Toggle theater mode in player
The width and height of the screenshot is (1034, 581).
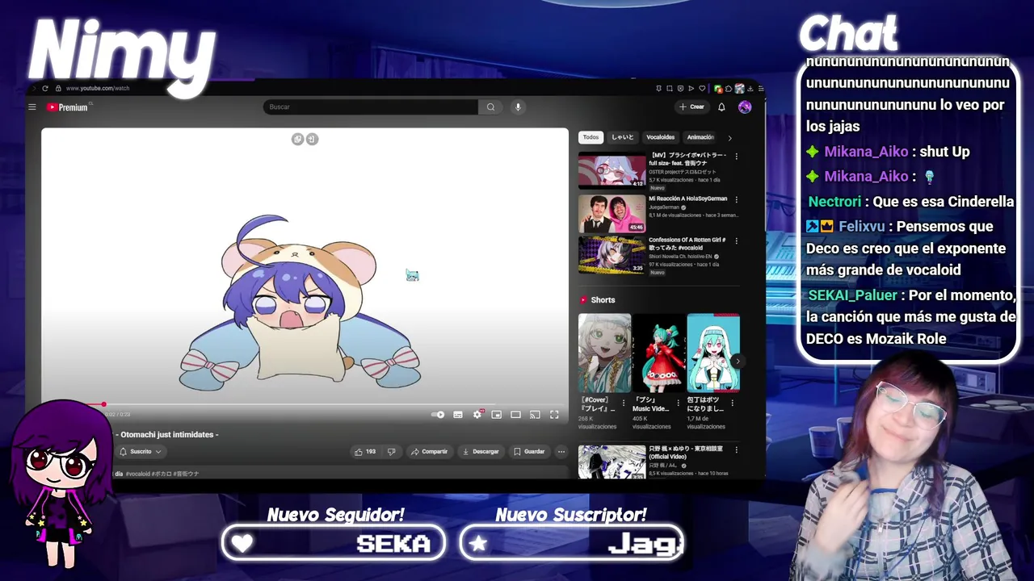coord(515,415)
